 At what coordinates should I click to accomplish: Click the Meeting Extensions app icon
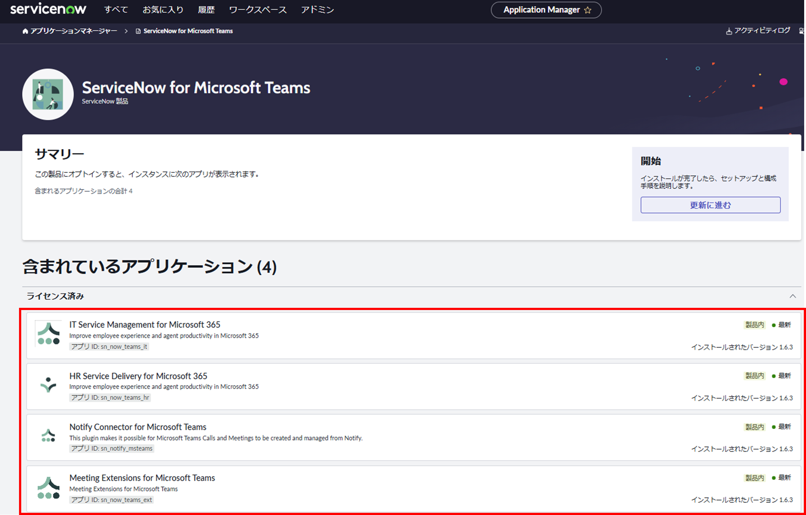click(x=48, y=488)
